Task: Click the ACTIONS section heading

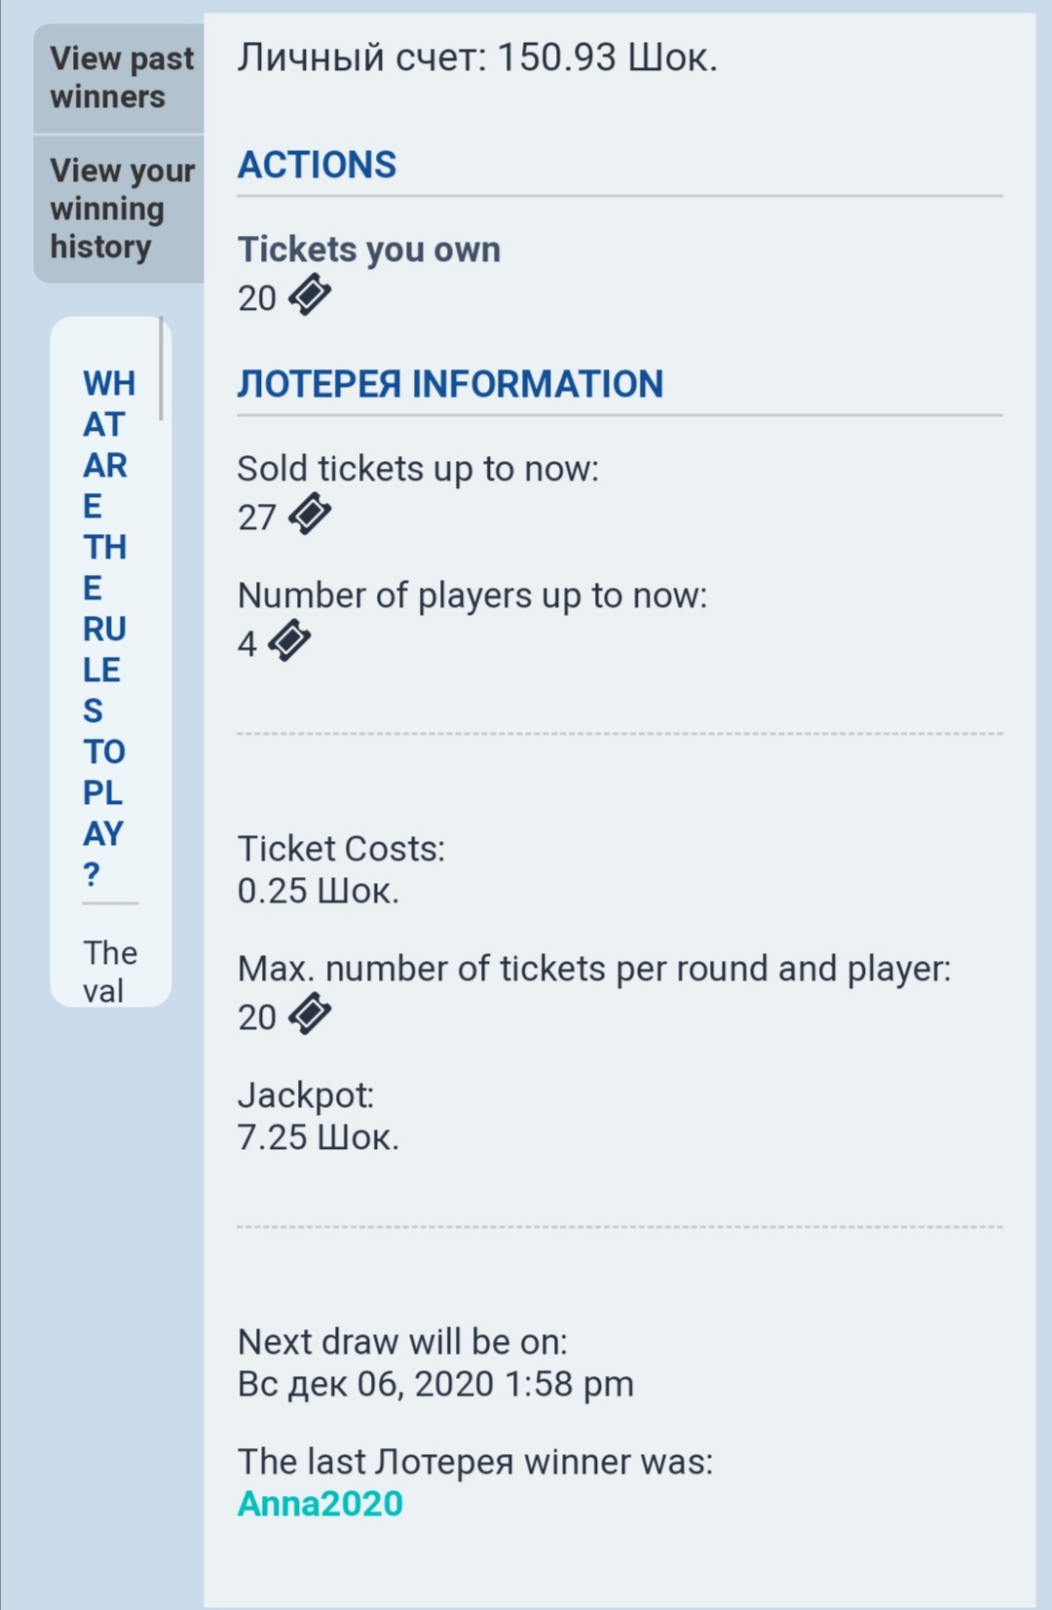Action: (317, 165)
